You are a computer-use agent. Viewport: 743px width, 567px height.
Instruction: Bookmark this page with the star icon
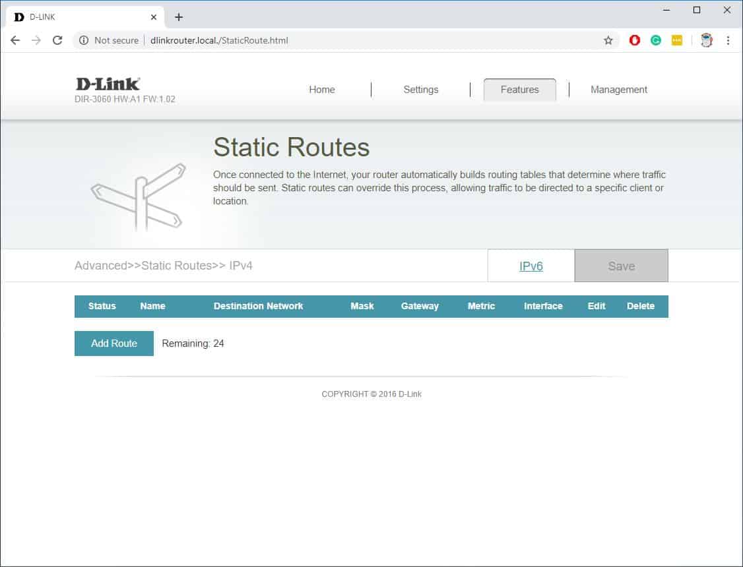tap(608, 40)
